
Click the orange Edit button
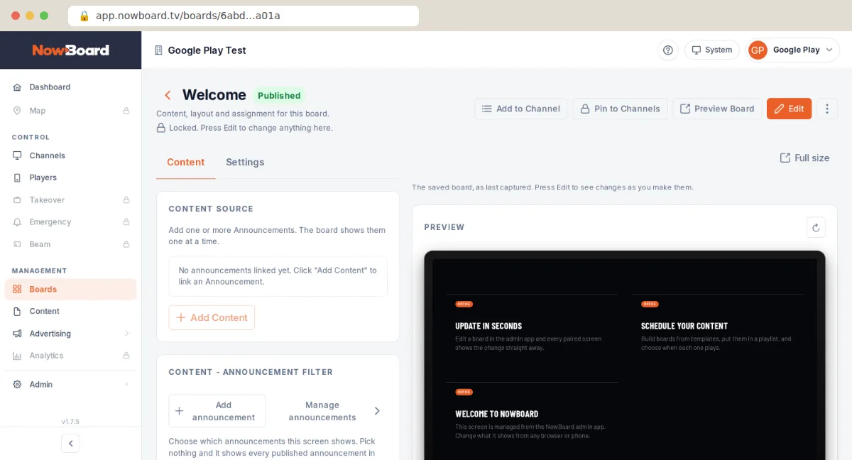789,109
